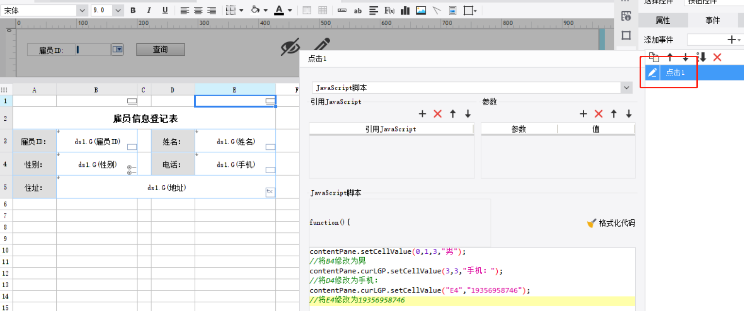Toggle underline formatting

[165, 10]
